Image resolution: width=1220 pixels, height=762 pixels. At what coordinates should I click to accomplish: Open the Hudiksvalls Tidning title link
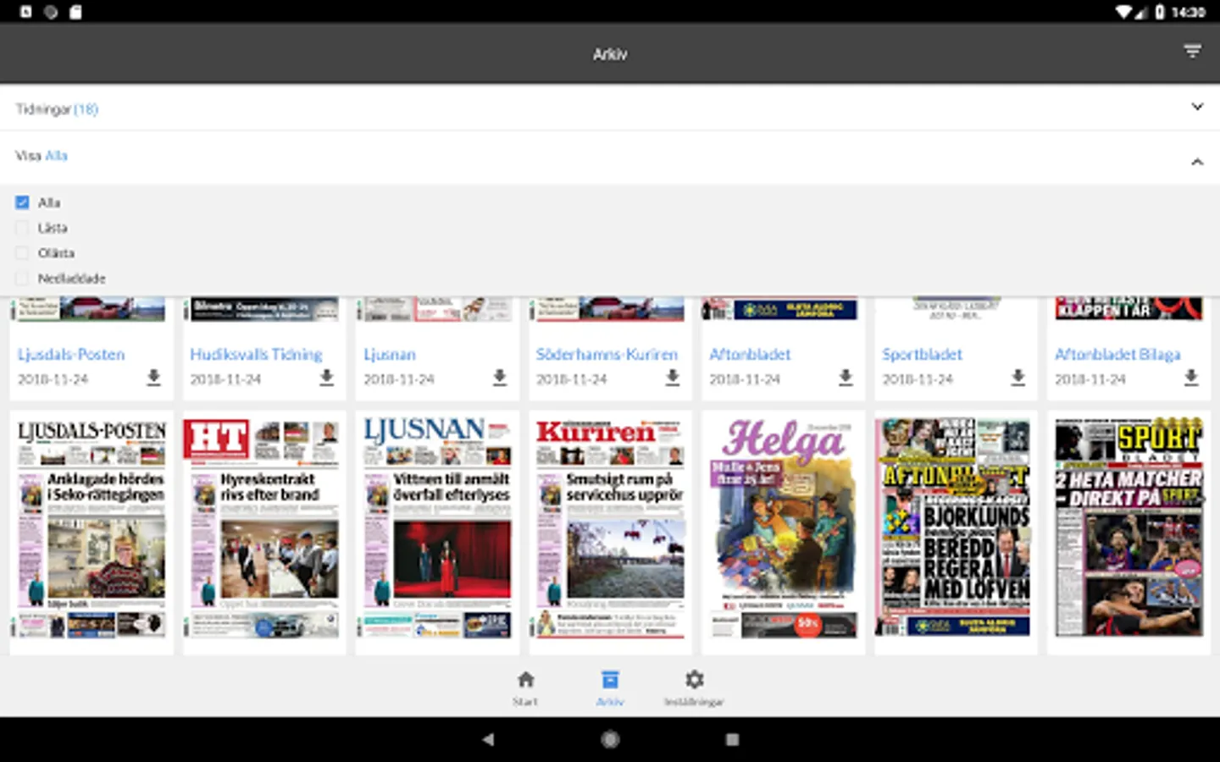[x=256, y=354]
